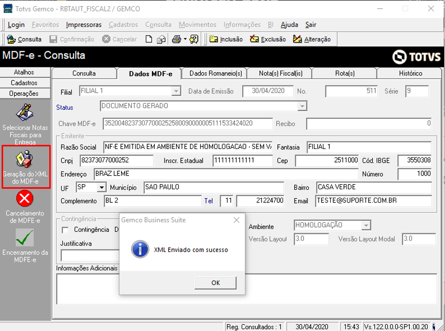Click the Município field
This screenshot has height=331, width=445.
[x=214, y=187]
